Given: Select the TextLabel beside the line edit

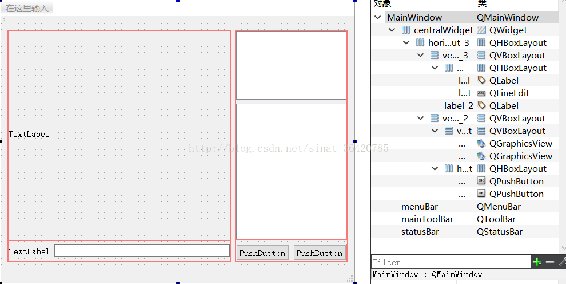Looking at the screenshot, I should [29, 251].
